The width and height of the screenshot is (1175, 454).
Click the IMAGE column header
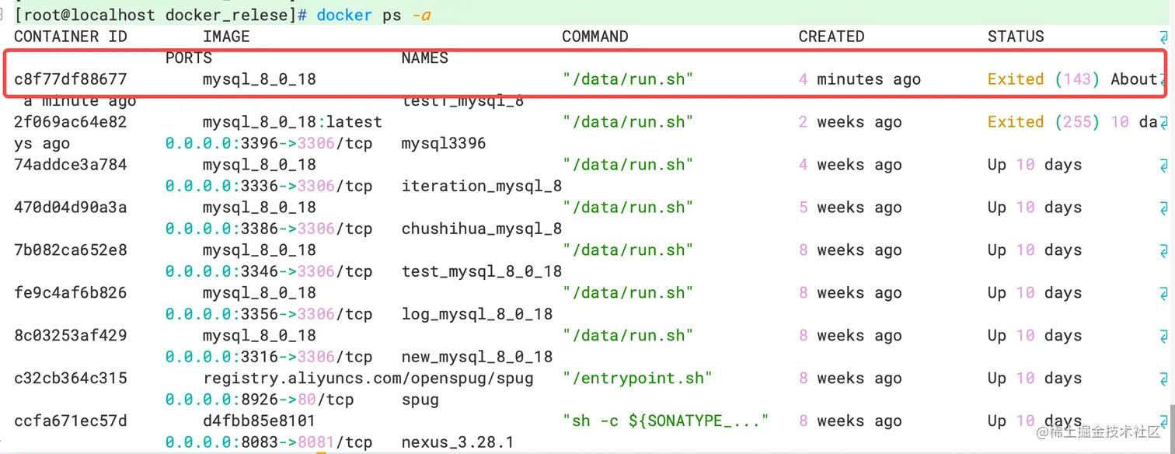[x=226, y=37]
